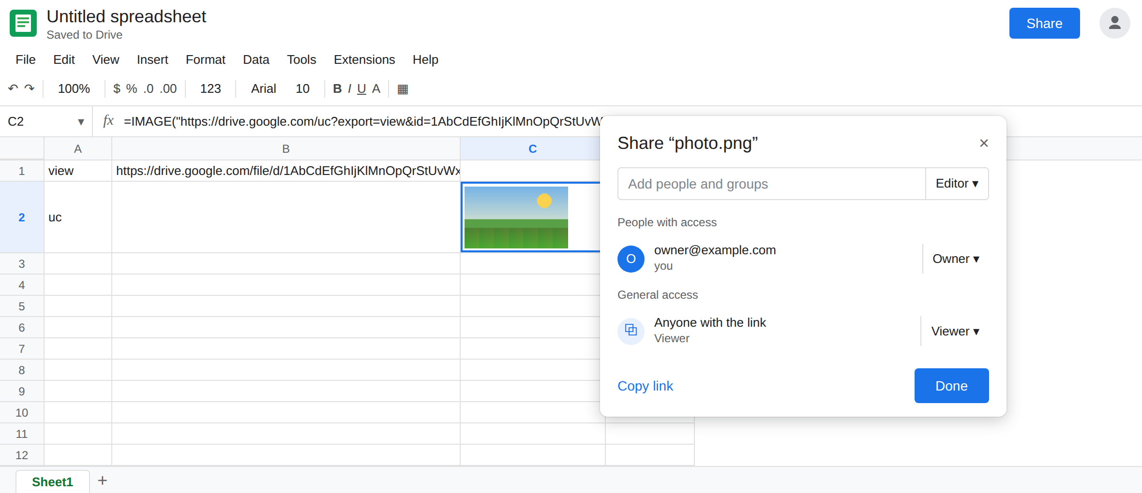This screenshot has width=1142, height=493.
Task: Click cell A2 containing uc
Action: coord(78,217)
